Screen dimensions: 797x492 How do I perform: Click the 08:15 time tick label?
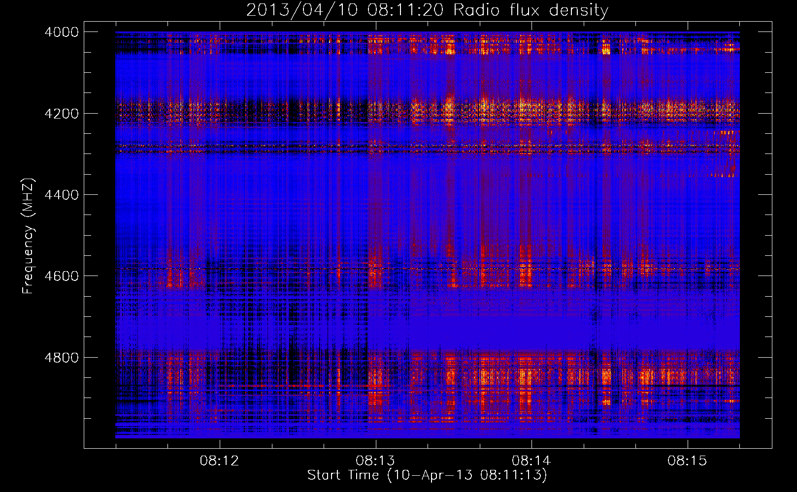pos(687,461)
